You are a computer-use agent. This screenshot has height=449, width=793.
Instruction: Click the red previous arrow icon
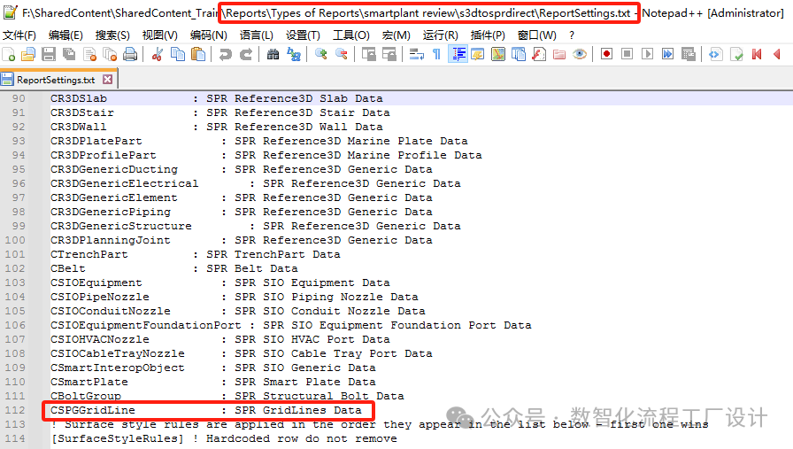coord(777,54)
